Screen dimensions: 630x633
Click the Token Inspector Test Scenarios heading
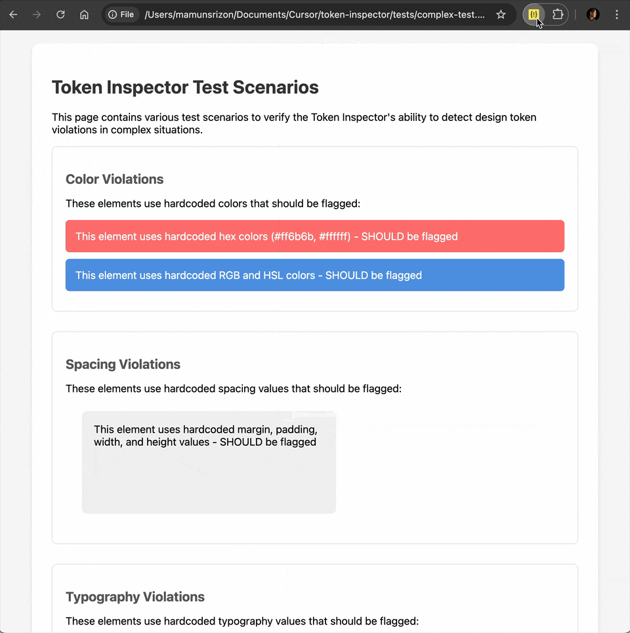click(x=185, y=87)
